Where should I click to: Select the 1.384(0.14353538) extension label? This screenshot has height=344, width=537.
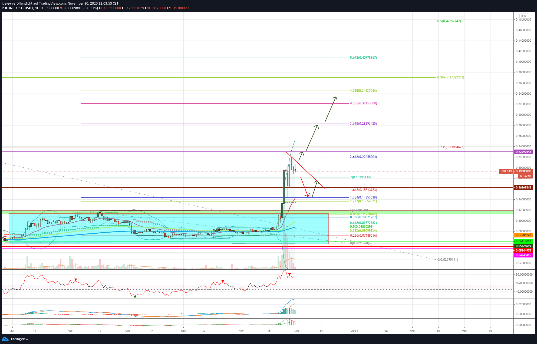tap(363, 197)
